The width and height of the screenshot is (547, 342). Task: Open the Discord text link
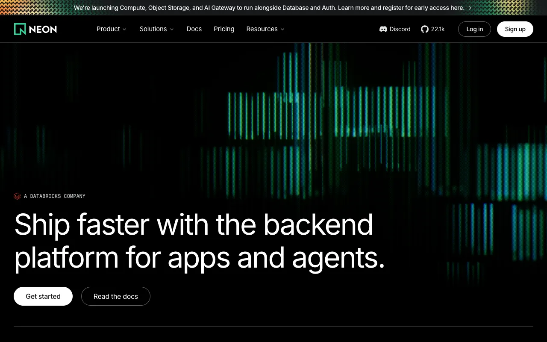[x=400, y=29]
